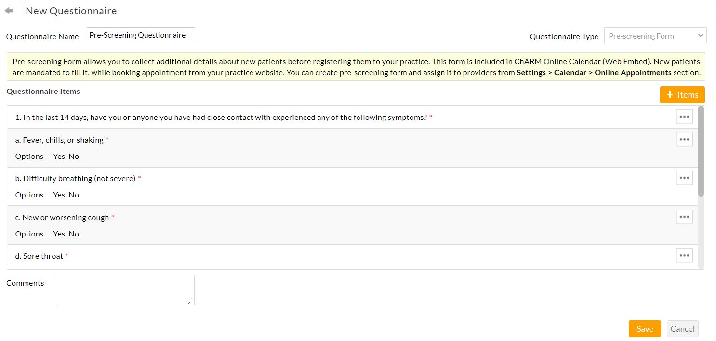Click the Questionnaire Items section heading
This screenshot has width=716, height=341.
point(43,91)
